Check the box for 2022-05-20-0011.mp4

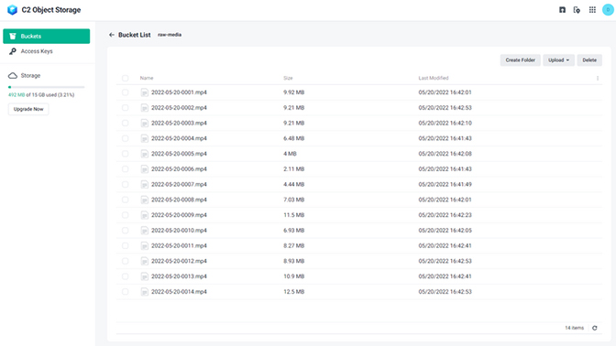[125, 245]
